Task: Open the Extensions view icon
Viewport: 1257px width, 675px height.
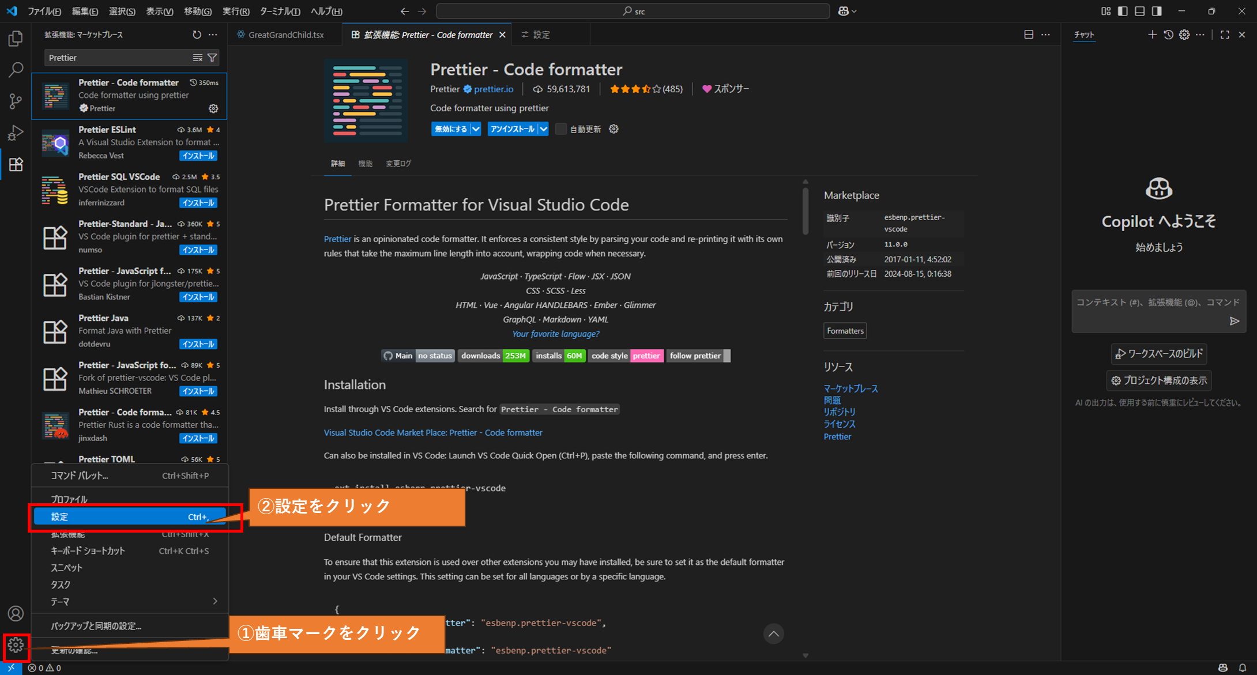Action: pyautogui.click(x=16, y=164)
